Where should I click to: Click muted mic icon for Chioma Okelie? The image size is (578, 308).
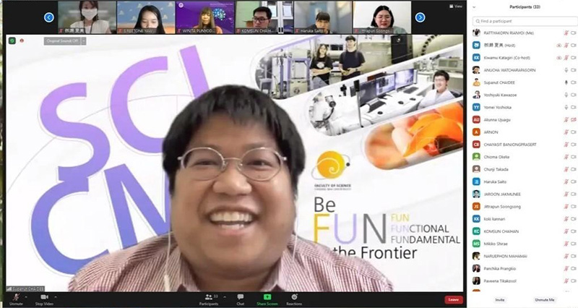point(566,157)
